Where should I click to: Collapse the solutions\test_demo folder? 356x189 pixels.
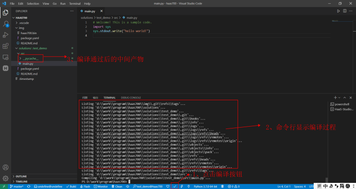pyautogui.click(x=17, y=48)
